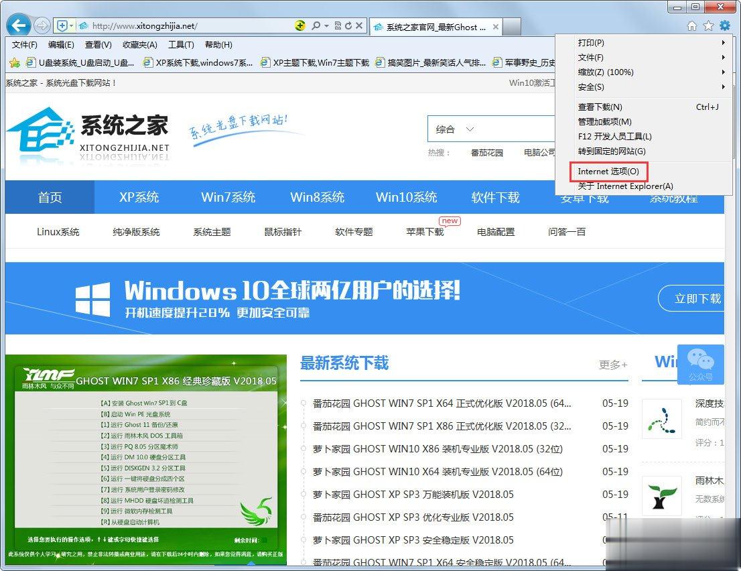This screenshot has height=571, width=741.
Task: Open the XP系统下载 favorites bar link
Action: 198,62
